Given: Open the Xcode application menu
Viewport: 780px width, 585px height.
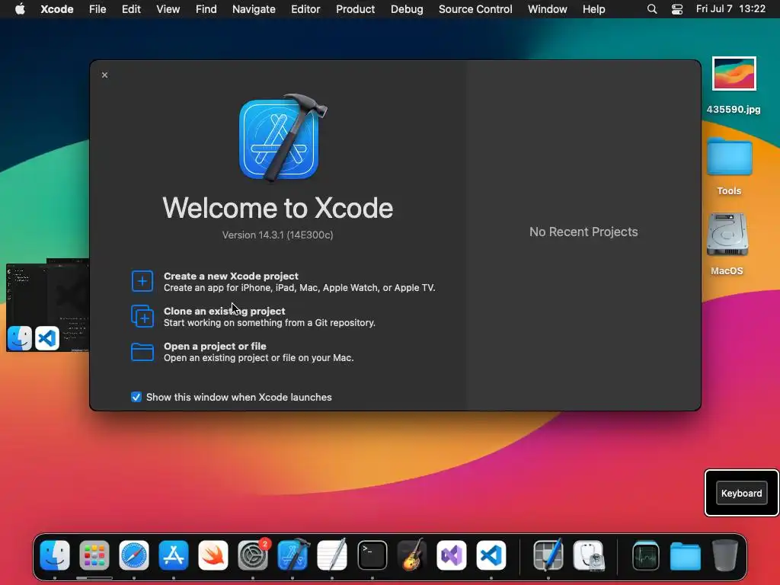Looking at the screenshot, I should [56, 9].
